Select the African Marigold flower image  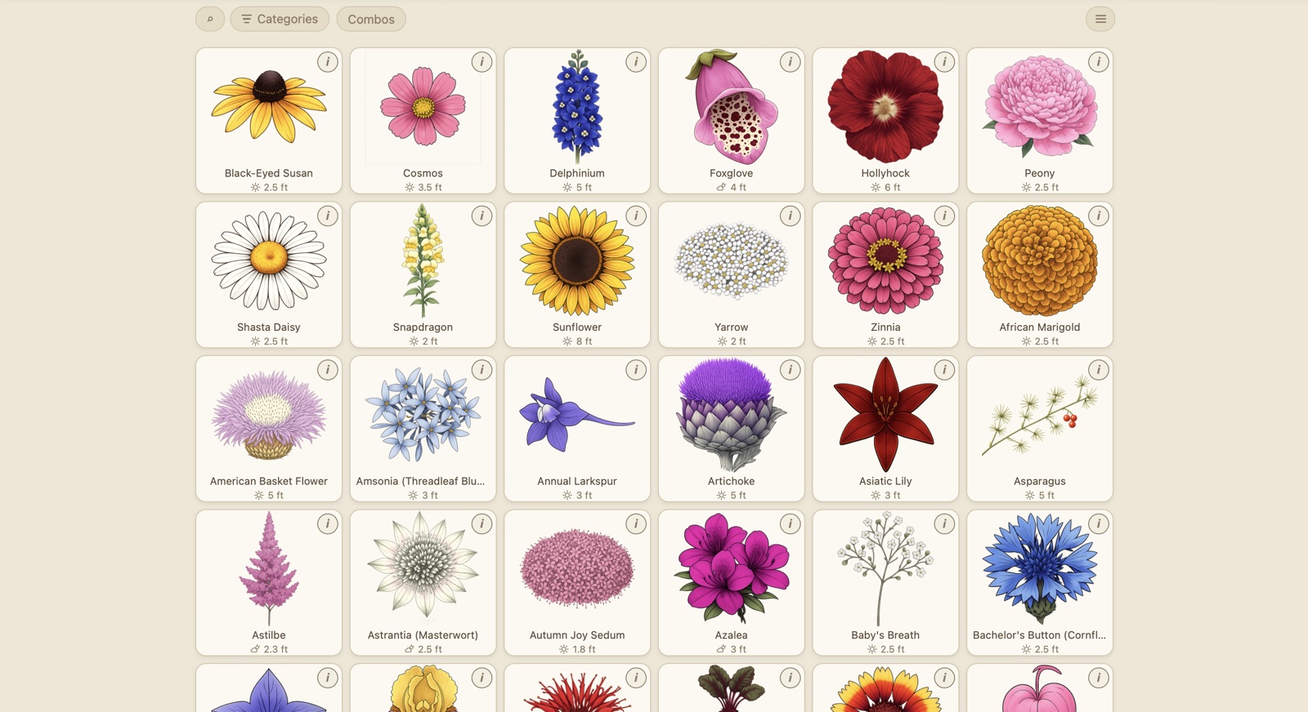(1040, 260)
